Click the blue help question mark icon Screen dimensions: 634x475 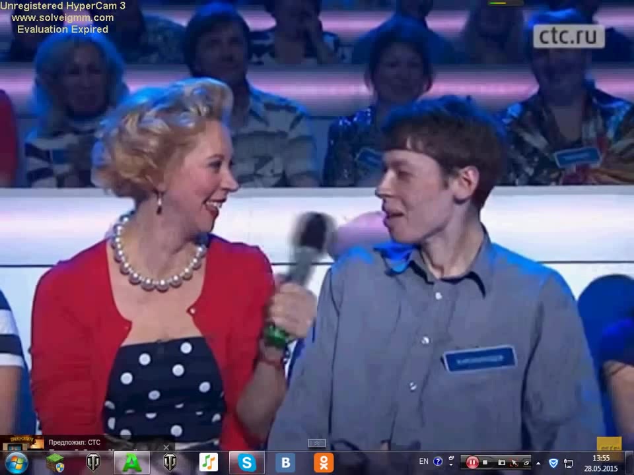[438, 462]
